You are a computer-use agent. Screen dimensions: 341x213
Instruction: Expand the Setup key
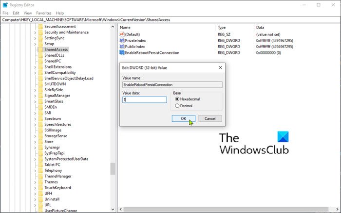35,44
